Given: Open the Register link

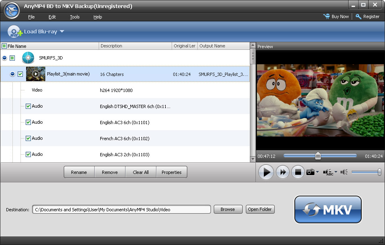Looking at the screenshot, I should click(x=371, y=16).
